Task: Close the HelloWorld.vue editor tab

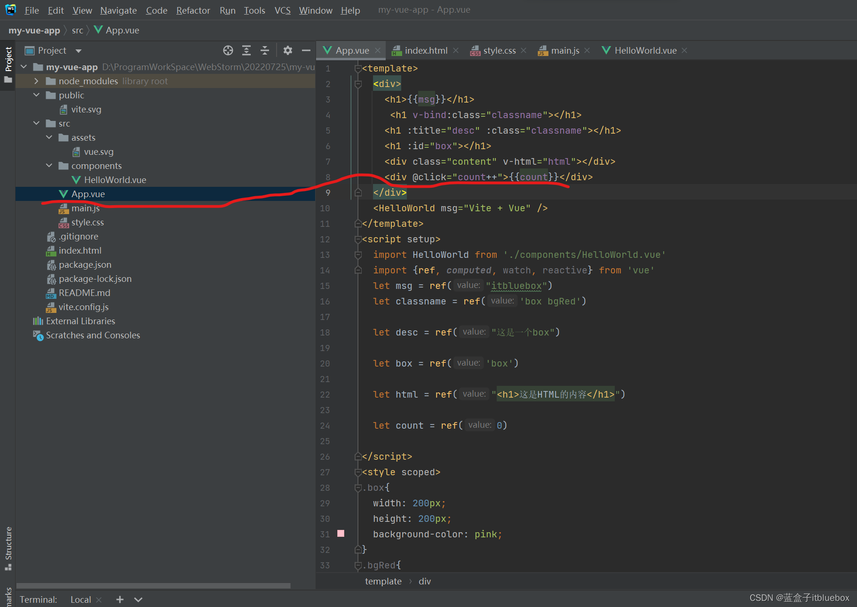Action: pyautogui.click(x=684, y=50)
